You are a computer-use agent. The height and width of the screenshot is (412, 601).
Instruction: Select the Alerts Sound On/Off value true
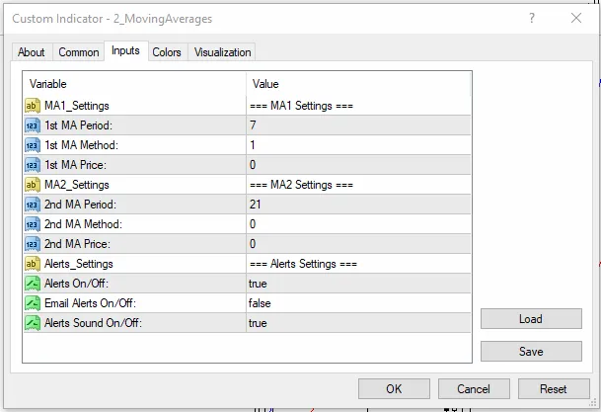point(358,323)
